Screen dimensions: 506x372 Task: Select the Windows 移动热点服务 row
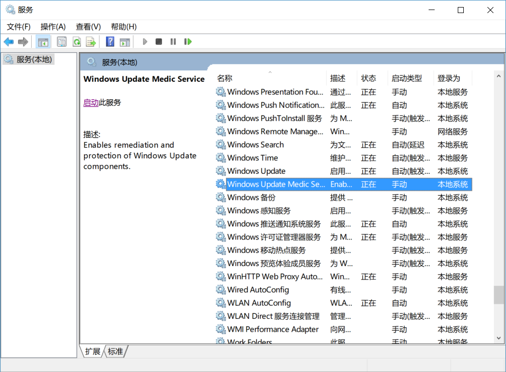click(x=344, y=250)
